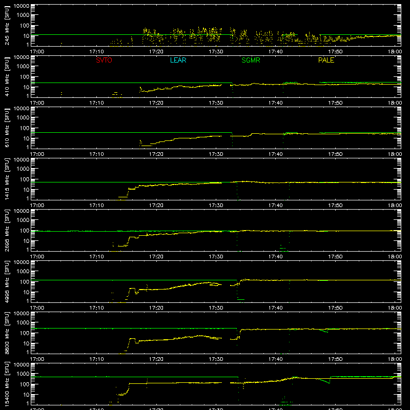
Task: Click 17:40 tick label under 410 MHz panel
Action: (x=276, y=103)
